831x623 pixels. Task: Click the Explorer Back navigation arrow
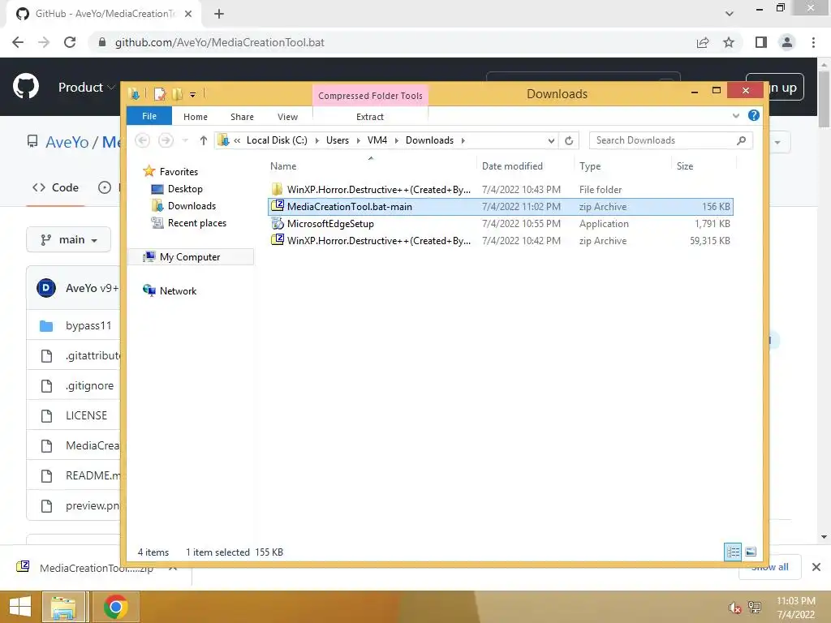(x=142, y=140)
